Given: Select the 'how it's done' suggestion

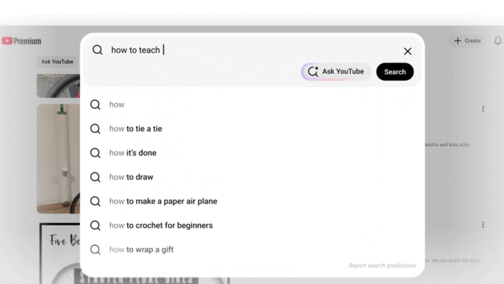Looking at the screenshot, I should point(252,153).
